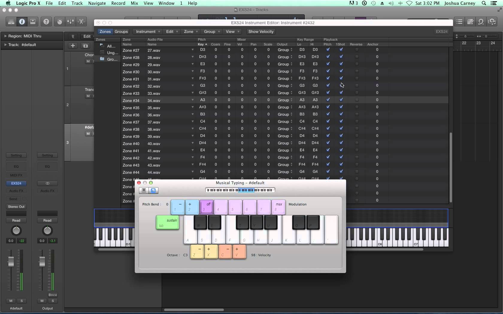Open the Instrument dropdown menu
This screenshot has height=314, width=503.
[148, 31]
